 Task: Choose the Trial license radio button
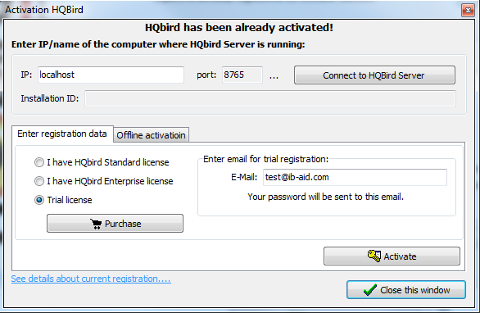pyautogui.click(x=39, y=200)
